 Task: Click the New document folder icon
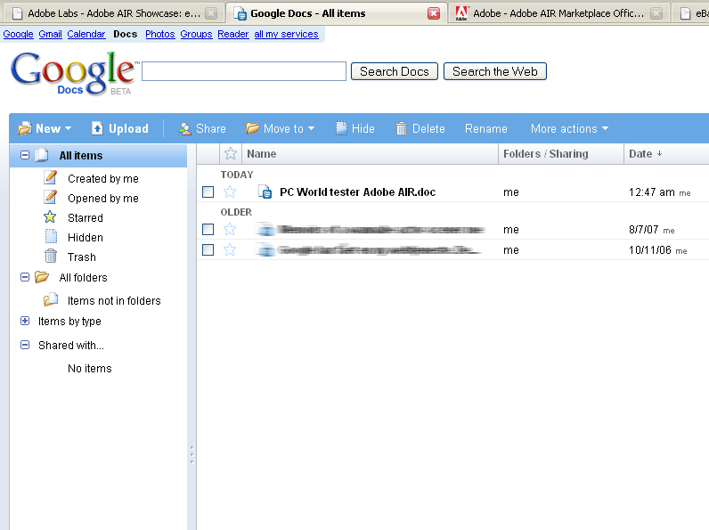tap(25, 129)
